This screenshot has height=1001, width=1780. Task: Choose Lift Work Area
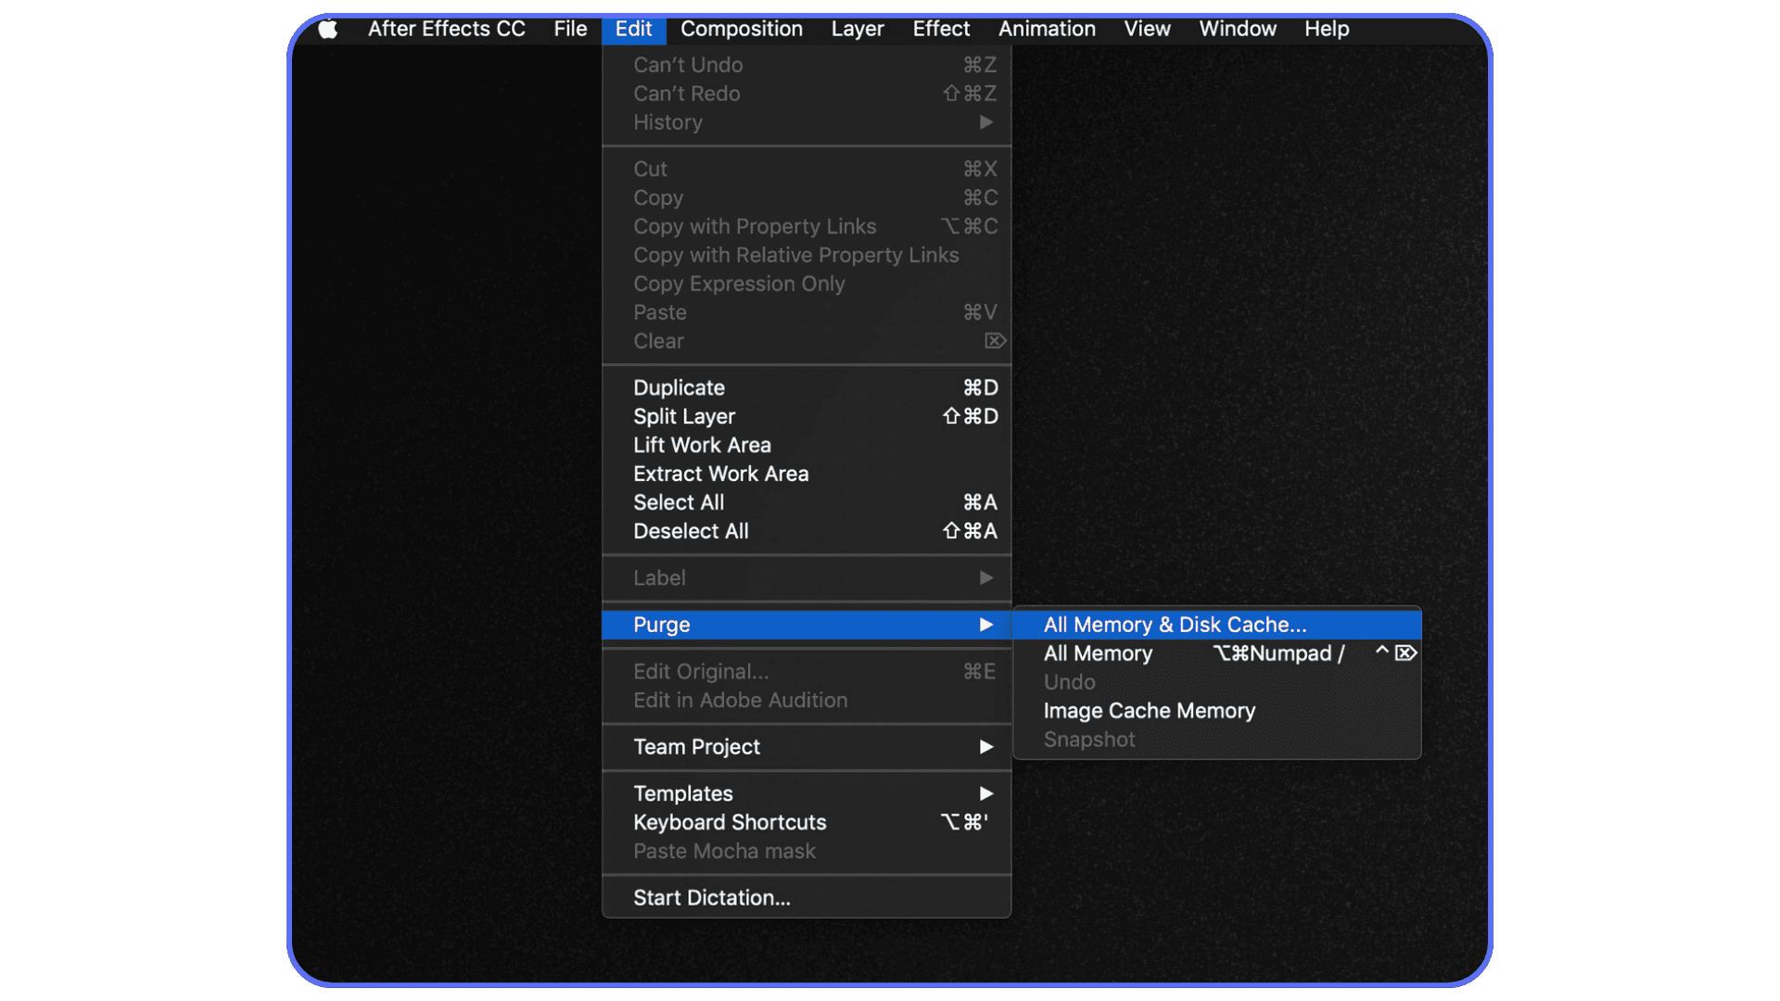[702, 445]
